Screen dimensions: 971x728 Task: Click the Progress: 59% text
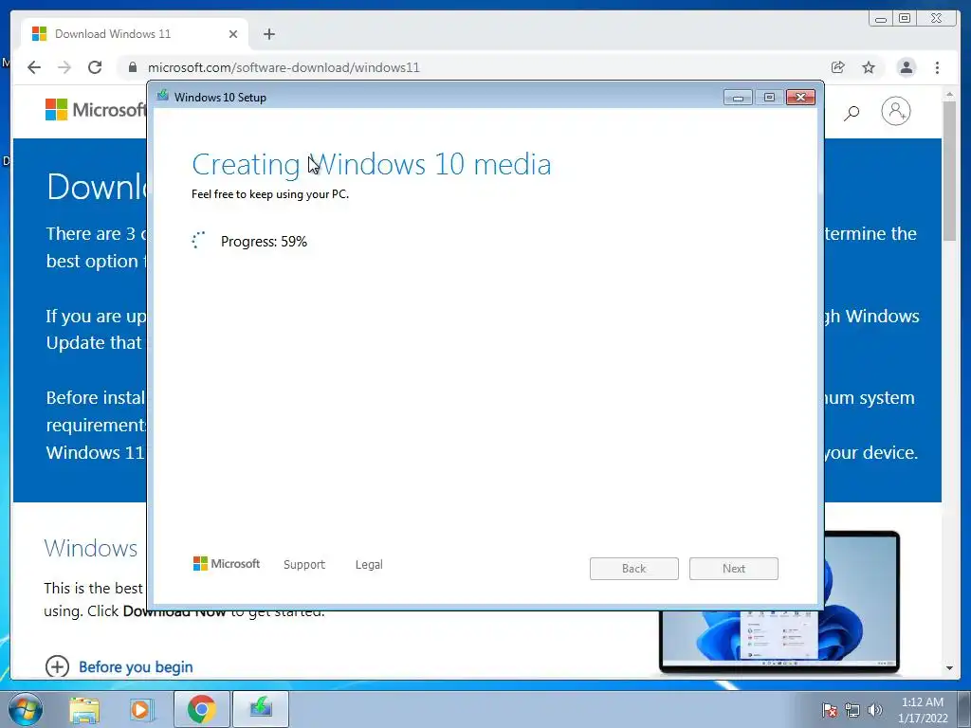(x=264, y=242)
